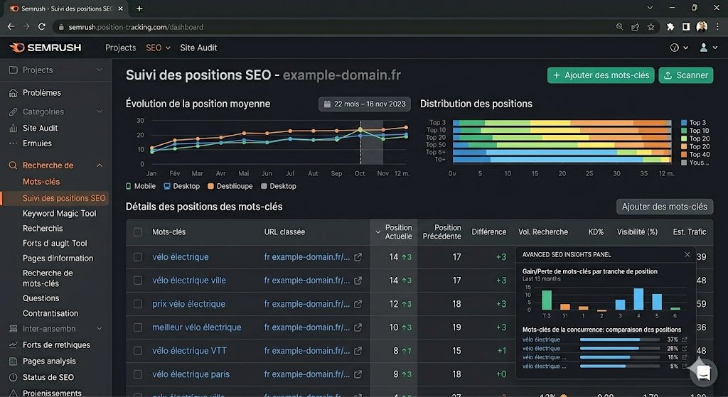Click the Top 3 blue legend swatch
Image resolution: width=728 pixels, height=397 pixels.
(x=683, y=123)
